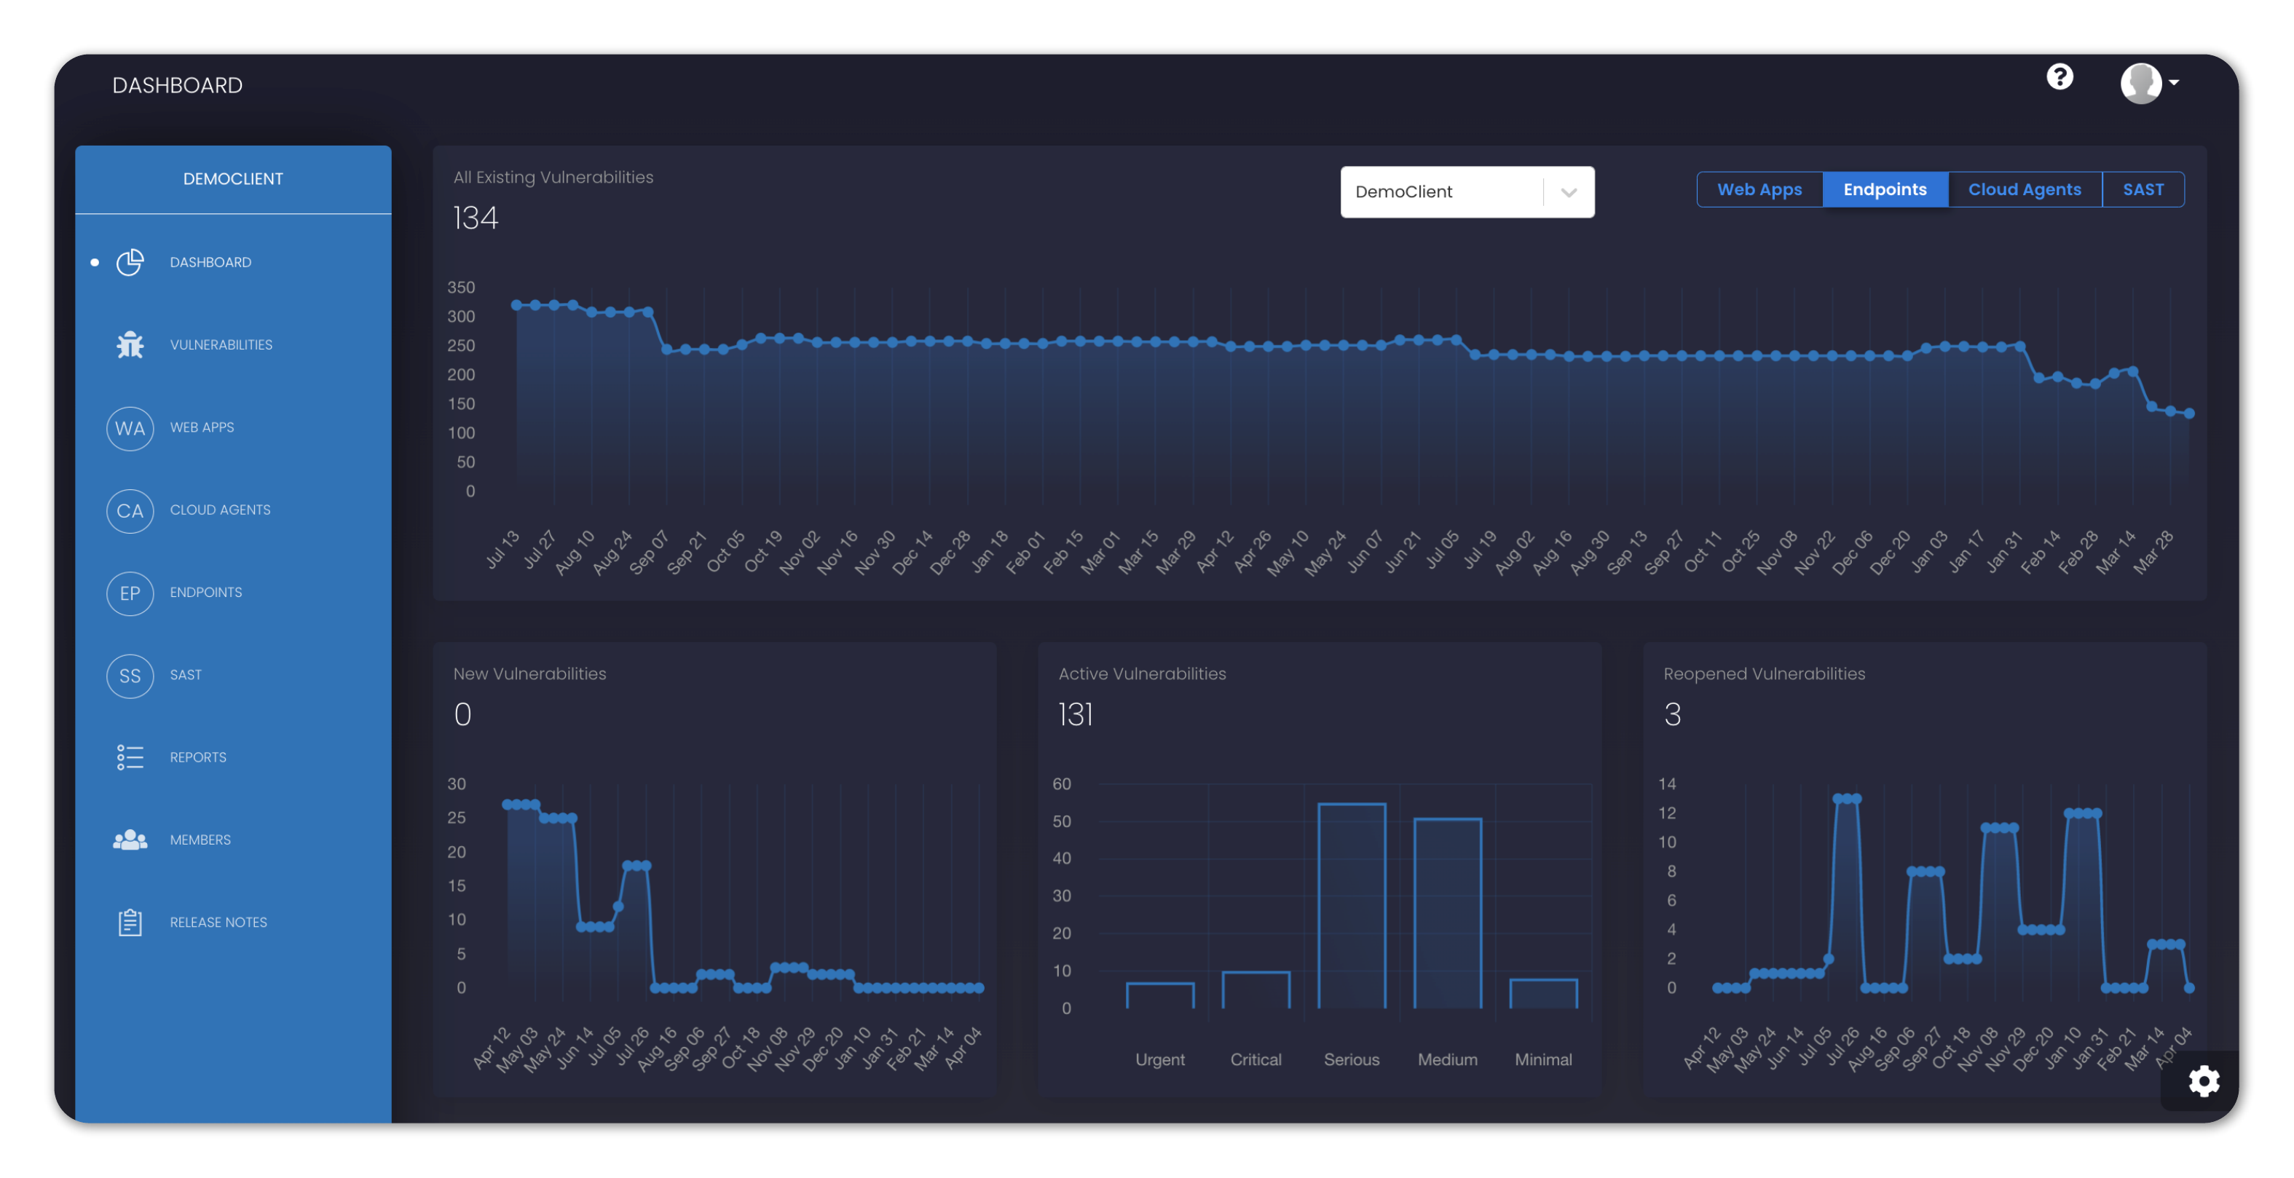Open VULNERABILITIES in the sidebar
Screen dimensions: 2294x1178
point(221,344)
